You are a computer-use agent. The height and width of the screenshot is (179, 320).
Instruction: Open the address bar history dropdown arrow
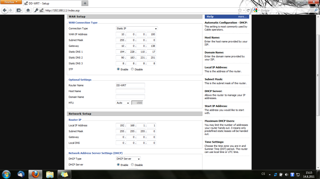click(244, 11)
